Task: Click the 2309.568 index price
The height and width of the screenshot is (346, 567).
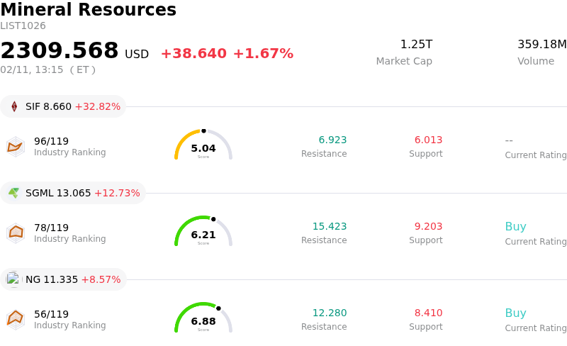Action: tap(60, 51)
